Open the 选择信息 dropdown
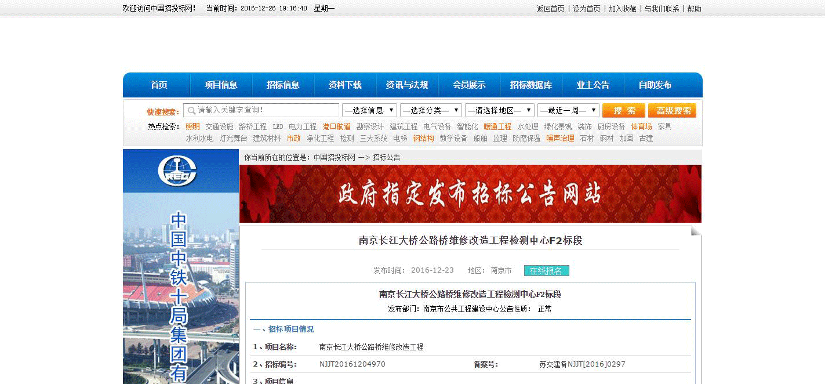 [x=369, y=110]
